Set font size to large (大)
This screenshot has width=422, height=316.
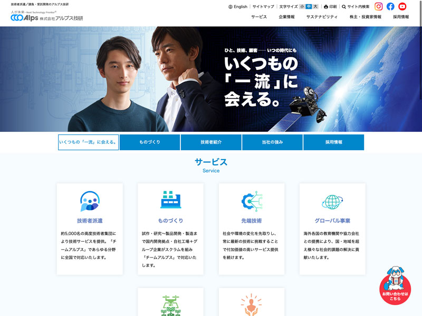click(x=316, y=7)
